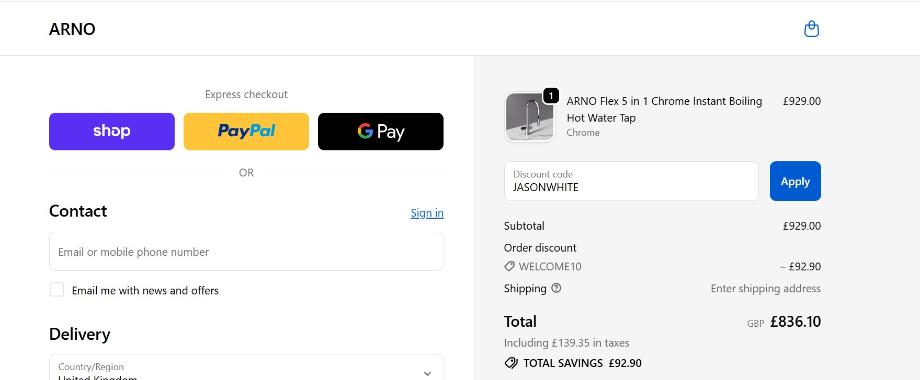Checkout with Shop Pay
This screenshot has height=380, width=920.
[111, 131]
